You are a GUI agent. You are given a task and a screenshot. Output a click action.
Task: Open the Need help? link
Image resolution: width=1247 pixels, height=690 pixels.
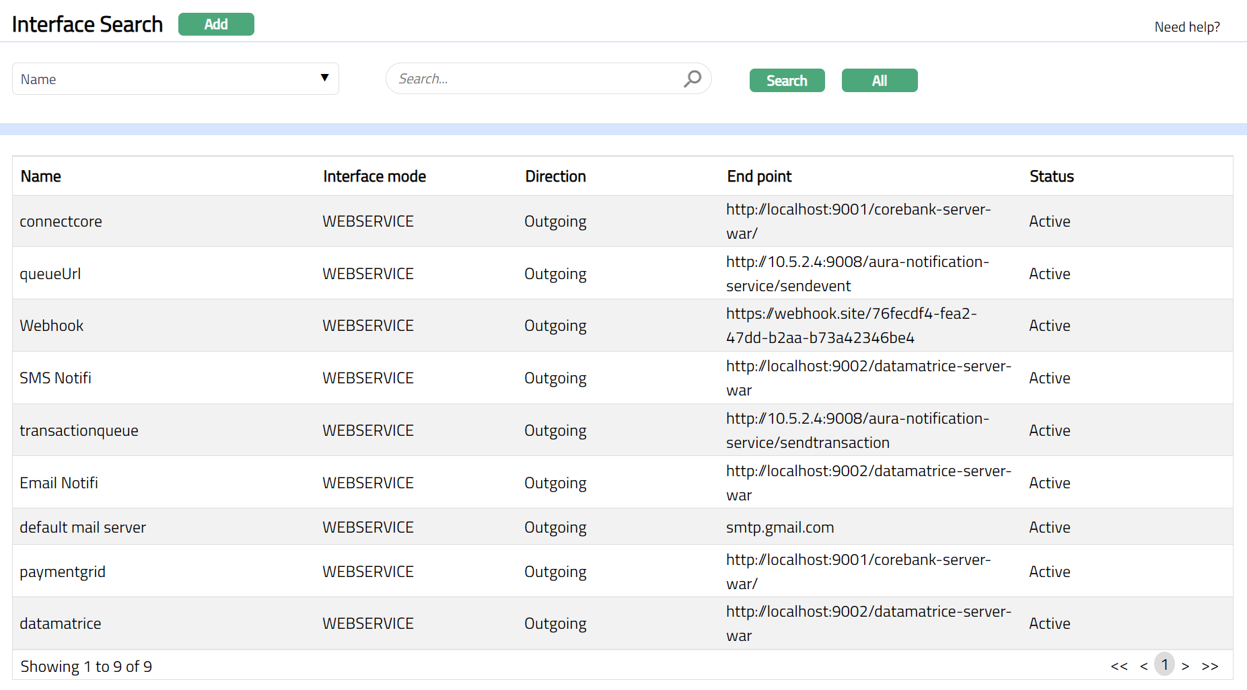[1186, 27]
